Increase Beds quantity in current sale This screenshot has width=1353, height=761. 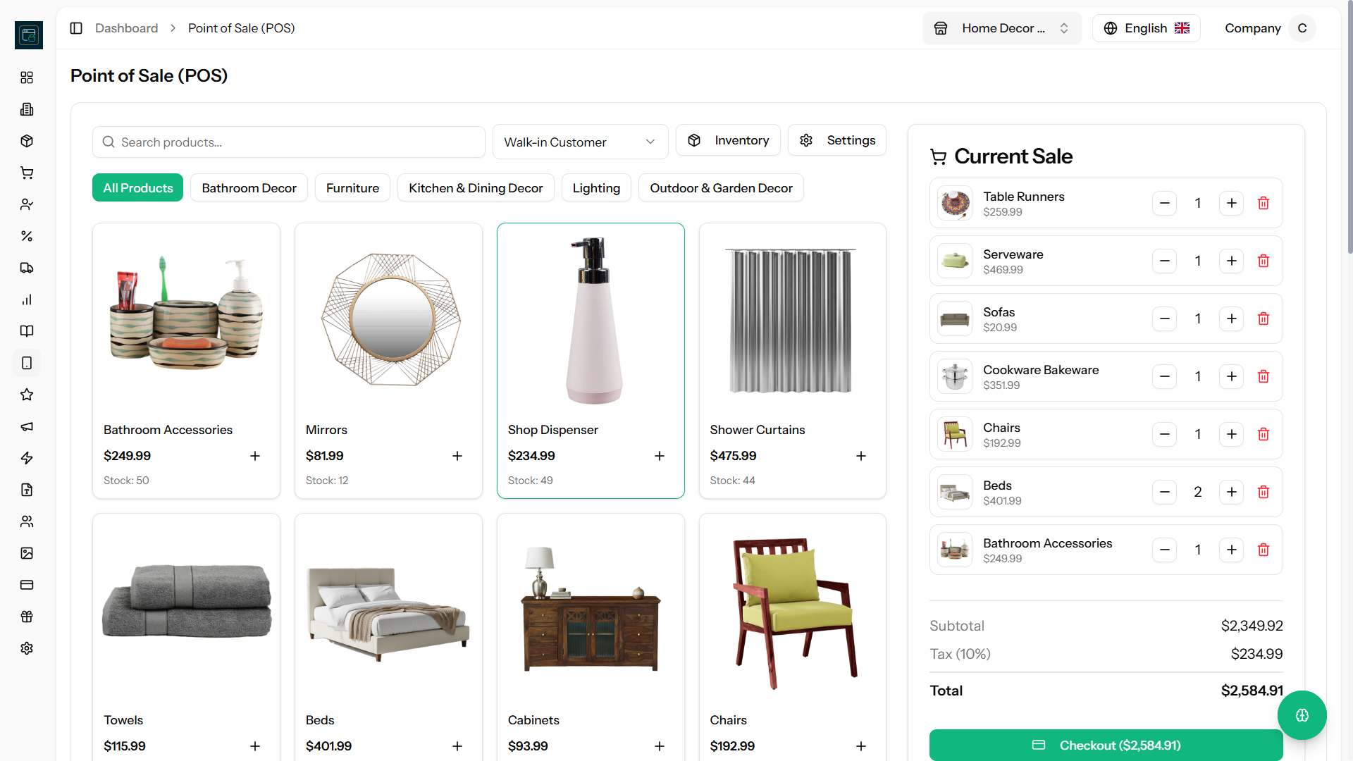tap(1231, 492)
